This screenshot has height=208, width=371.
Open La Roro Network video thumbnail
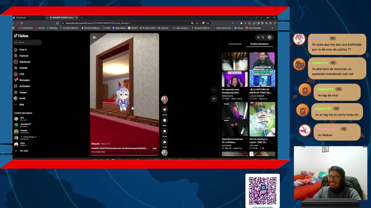[262, 70]
